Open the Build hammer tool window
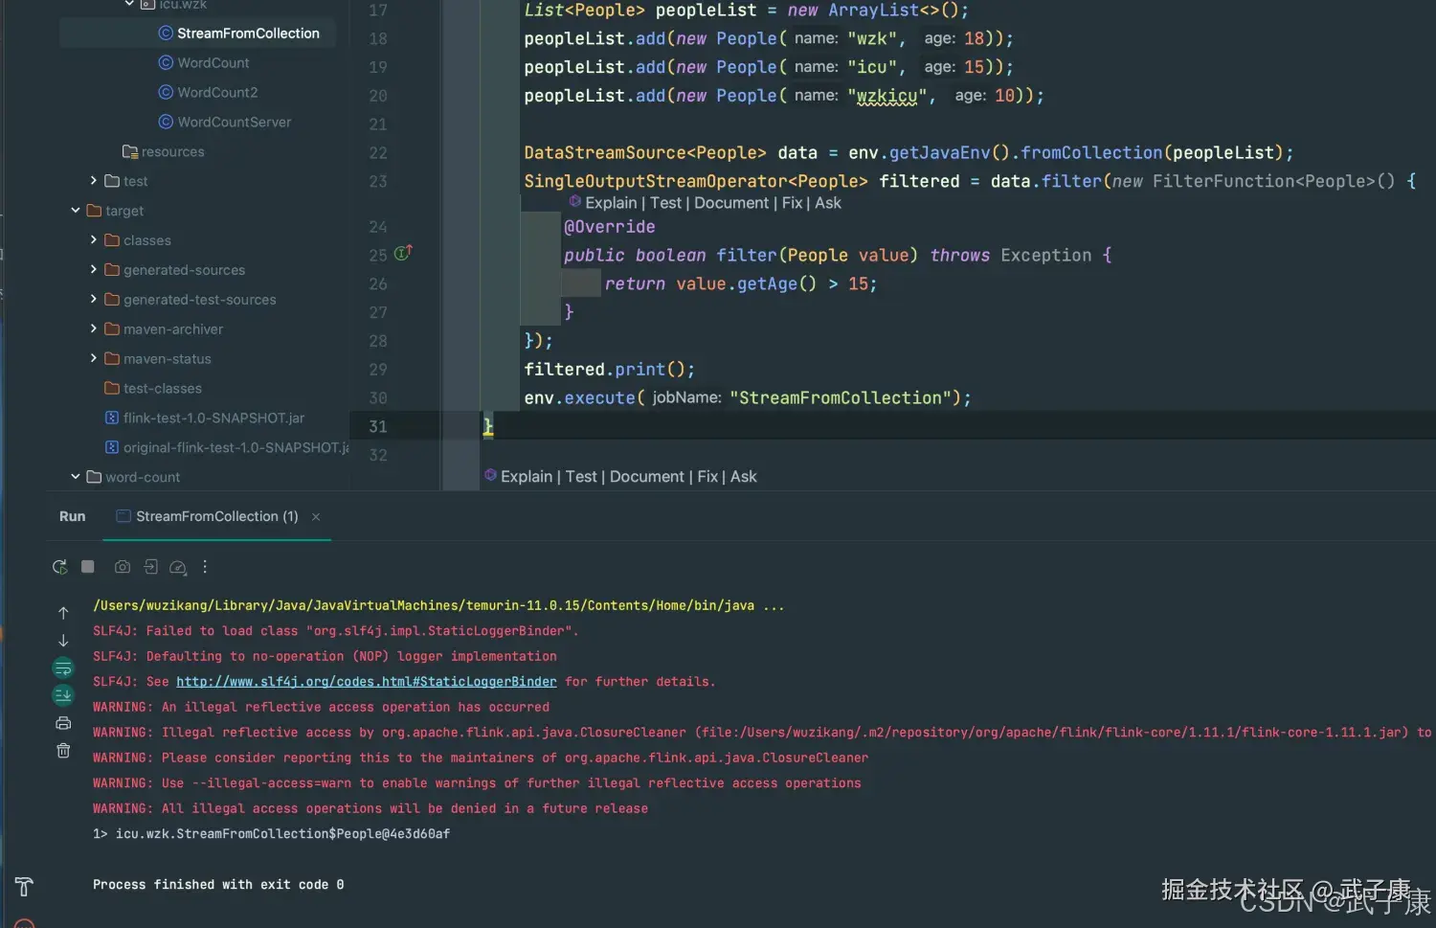 point(24,887)
